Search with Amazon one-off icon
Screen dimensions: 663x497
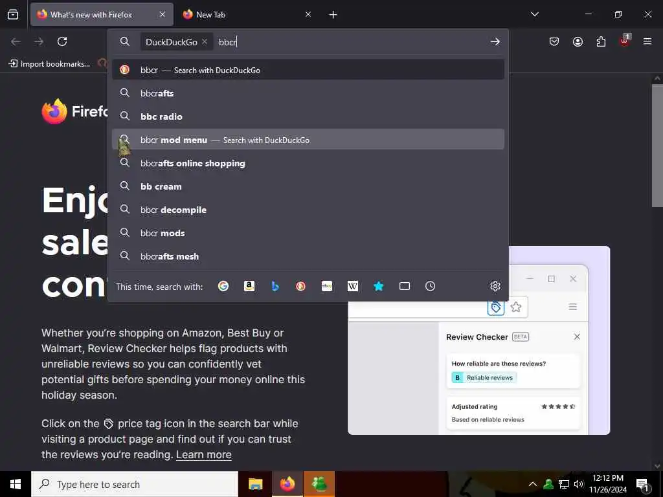coord(249,286)
